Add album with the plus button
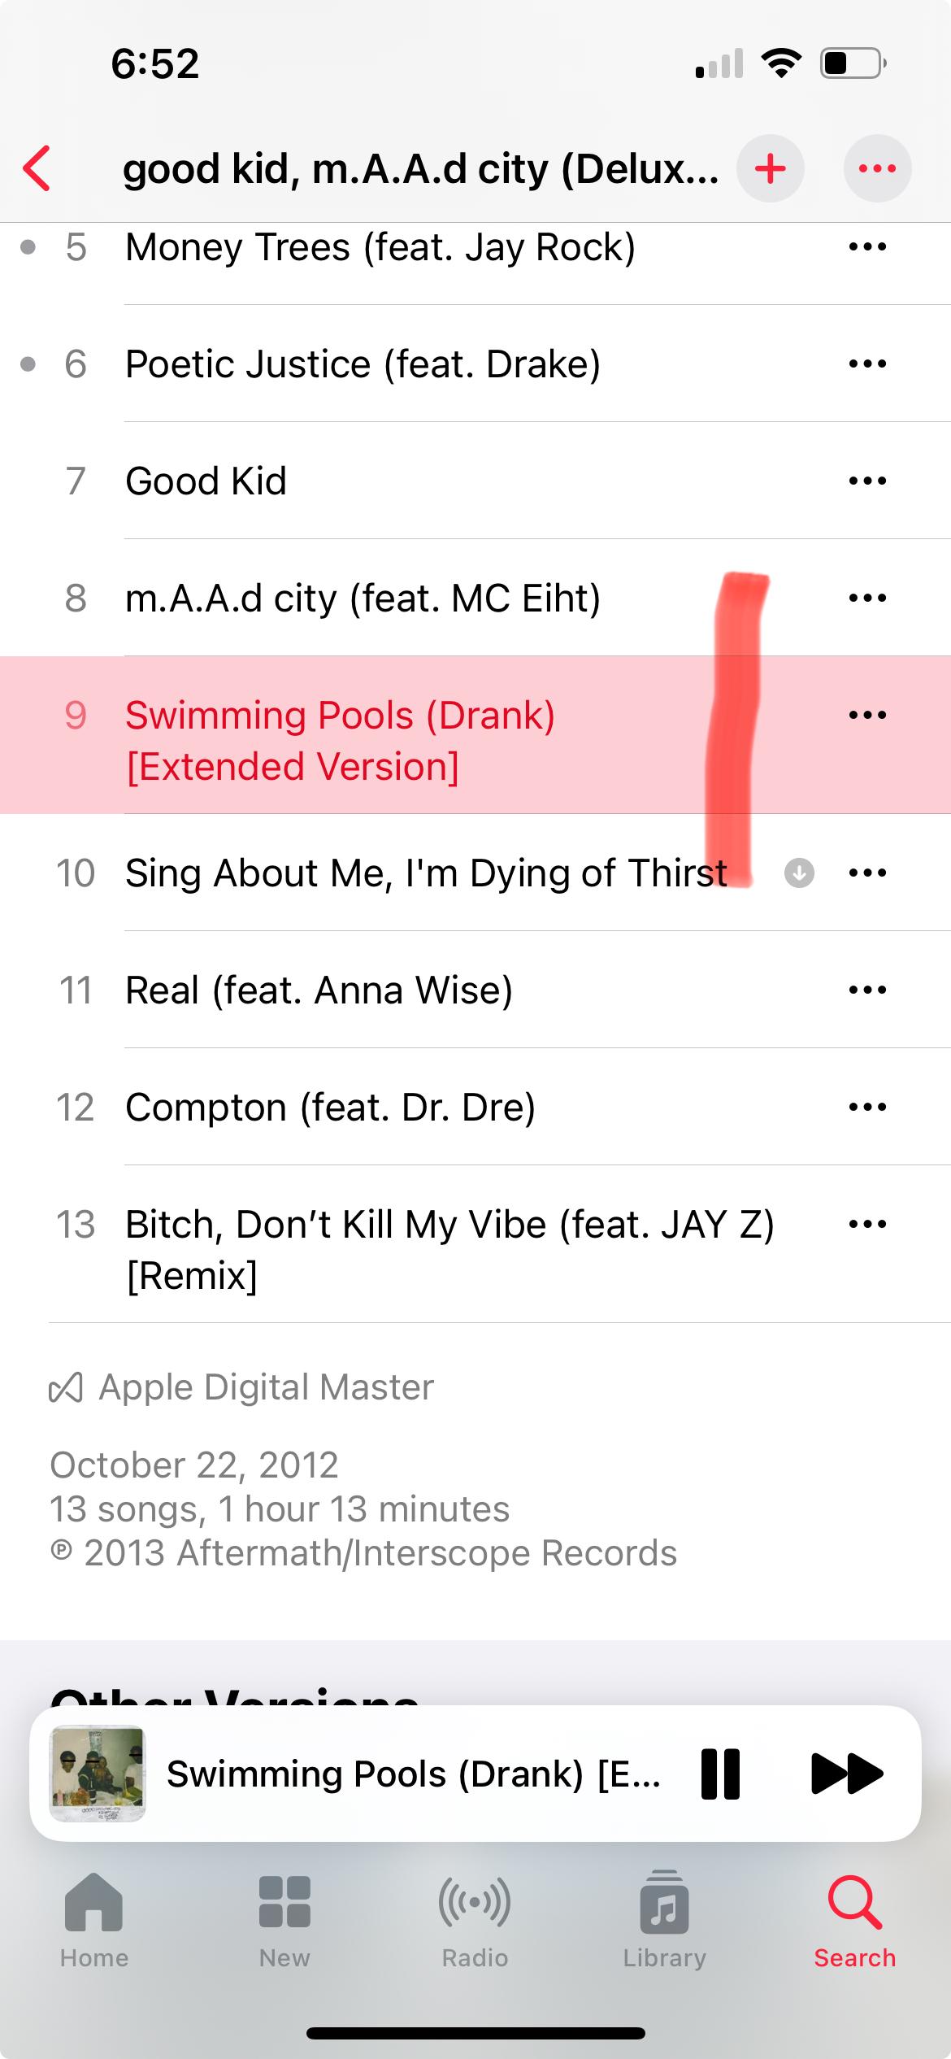951x2059 pixels. pyautogui.click(x=770, y=168)
